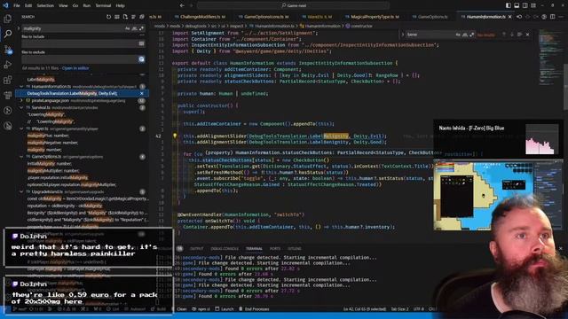568x319 pixels.
Task: Toggle primary side bar layout icon
Action: (509, 5)
